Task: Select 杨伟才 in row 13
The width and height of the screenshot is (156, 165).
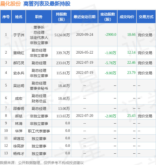Action: (x=18, y=154)
